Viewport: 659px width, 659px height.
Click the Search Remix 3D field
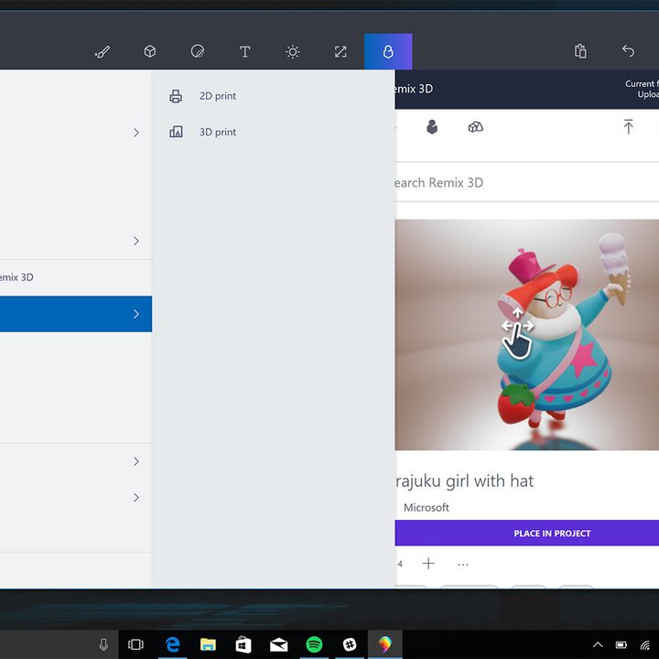click(x=526, y=182)
